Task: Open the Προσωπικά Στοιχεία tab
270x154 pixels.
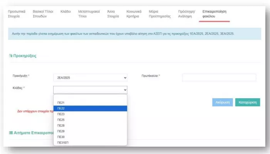Action: (18, 14)
